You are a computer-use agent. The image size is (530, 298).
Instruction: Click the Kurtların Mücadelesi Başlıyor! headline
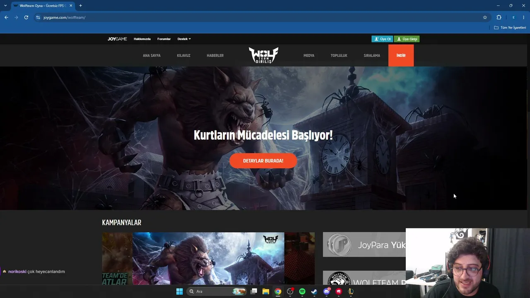click(x=263, y=135)
